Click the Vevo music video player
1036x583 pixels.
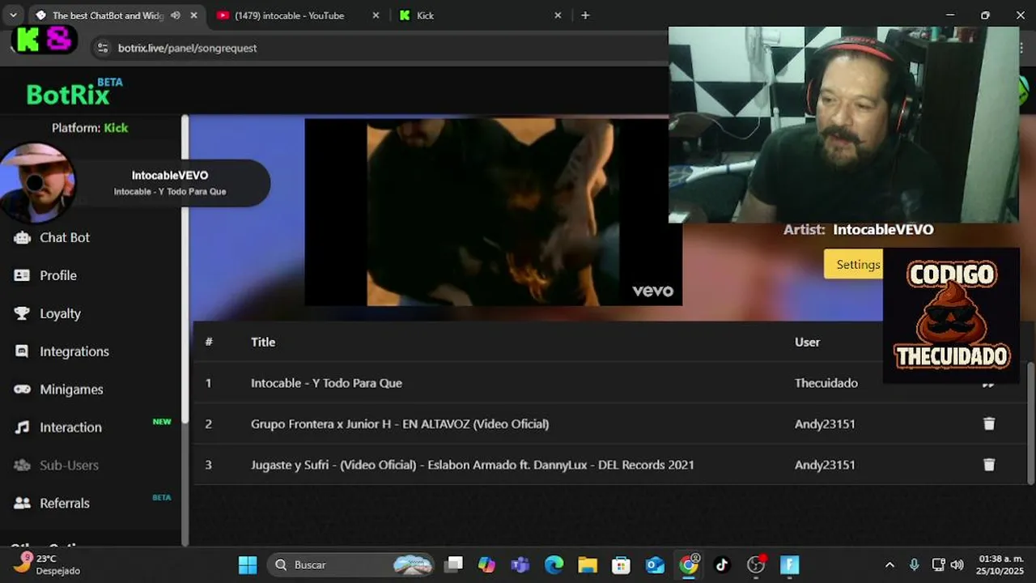[493, 212]
